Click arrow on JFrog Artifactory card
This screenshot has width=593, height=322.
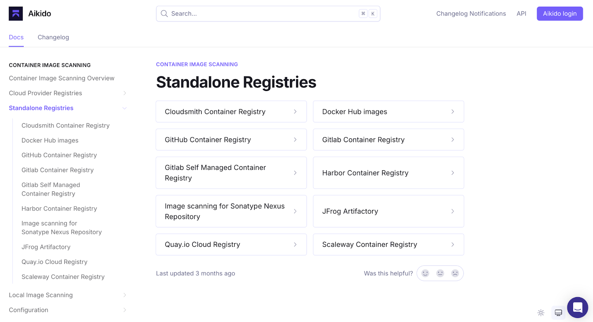(x=453, y=211)
